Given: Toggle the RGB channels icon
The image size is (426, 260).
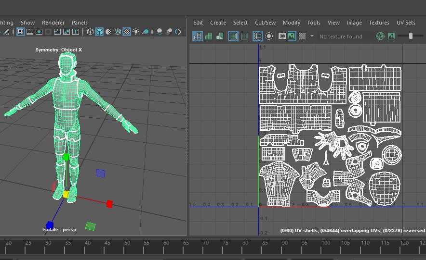Looking at the screenshot, I should pyautogui.click(x=380, y=36).
